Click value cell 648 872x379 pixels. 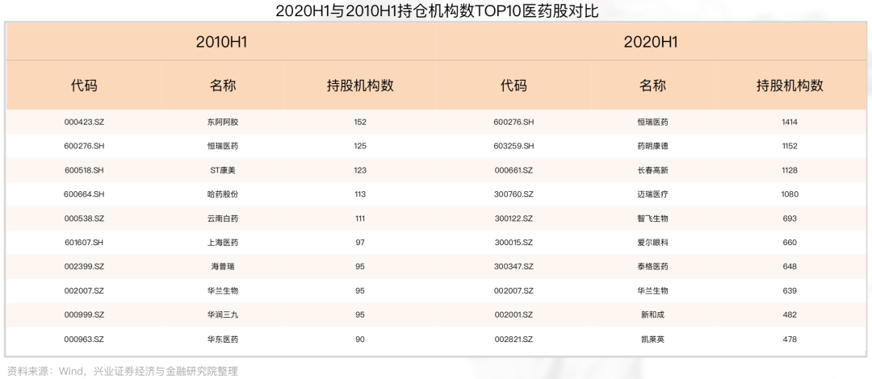coord(789,267)
